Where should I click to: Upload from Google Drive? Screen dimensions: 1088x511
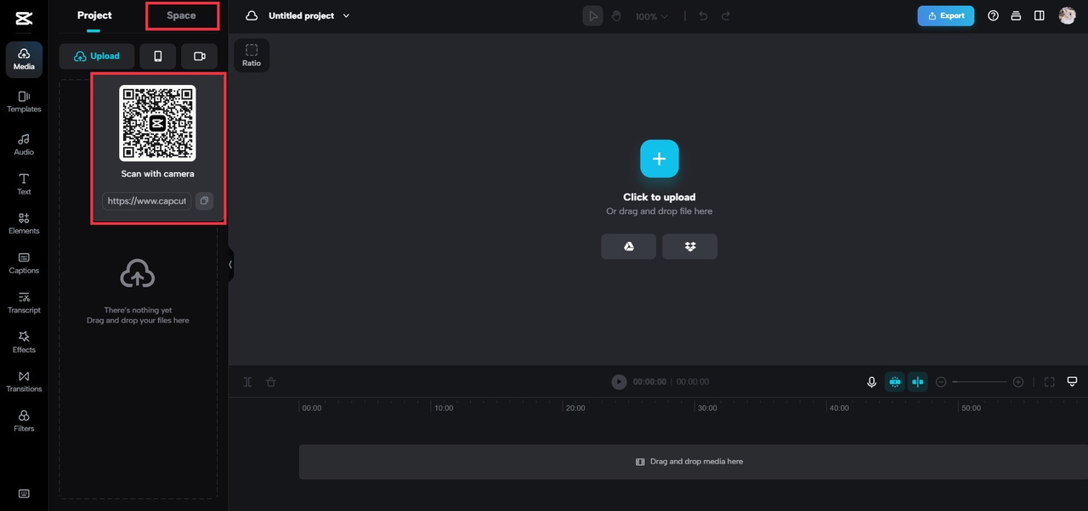(x=629, y=246)
